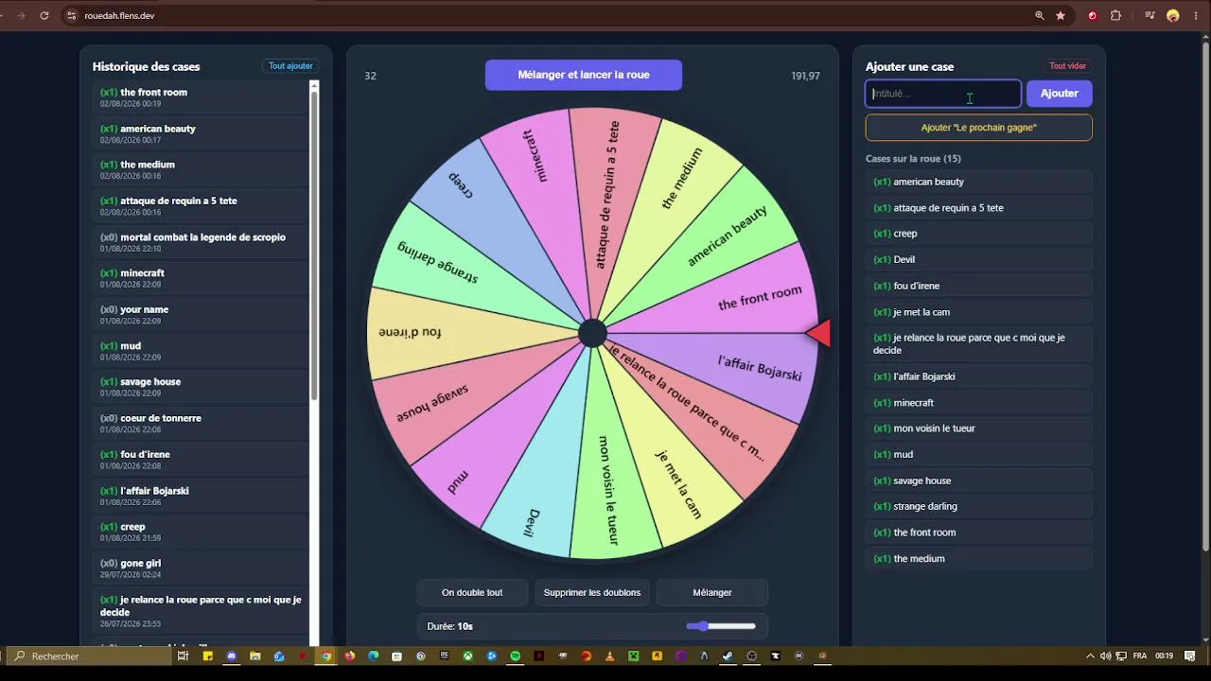Image resolution: width=1211 pixels, height=681 pixels.
Task: Show hidden system tray icons
Action: click(1090, 655)
